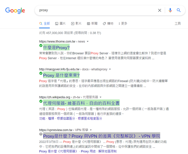Expand arrow next to ithome.com.tw news URL
Viewport: 188px width, 154px height.
[x=88, y=42]
